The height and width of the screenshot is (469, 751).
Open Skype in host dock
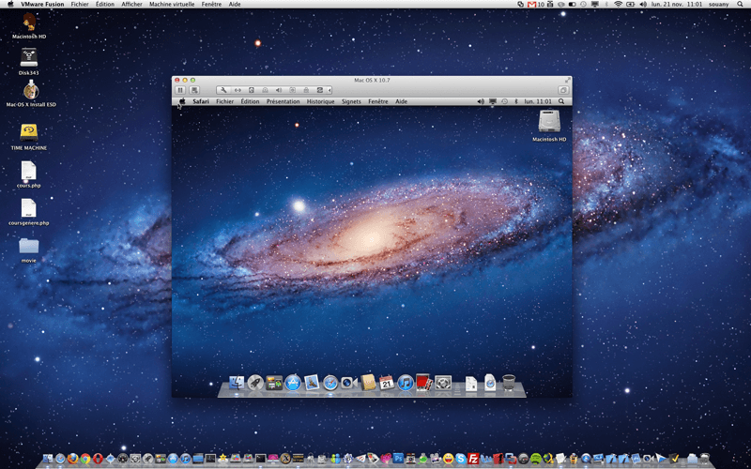coord(461,459)
